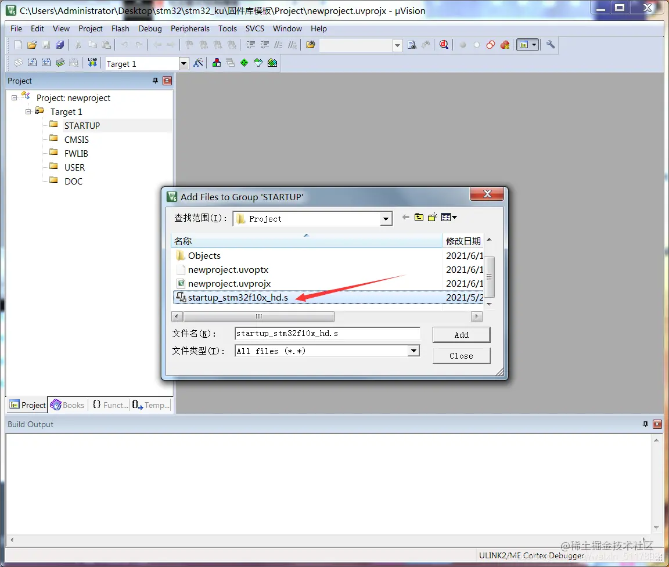Create a new file with the New icon
Screen dimensions: 669x567
18,45
